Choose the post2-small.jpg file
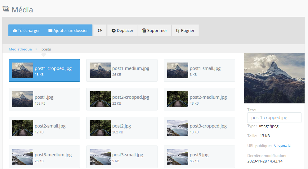 [44, 128]
